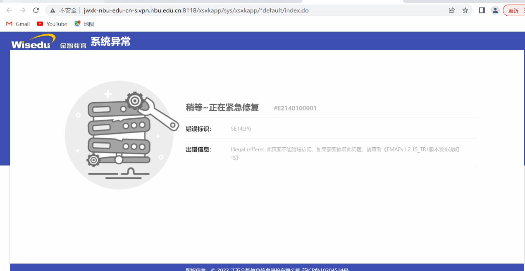Click the SE14LP6 error identifier
This screenshot has width=525, height=271.
click(x=241, y=129)
